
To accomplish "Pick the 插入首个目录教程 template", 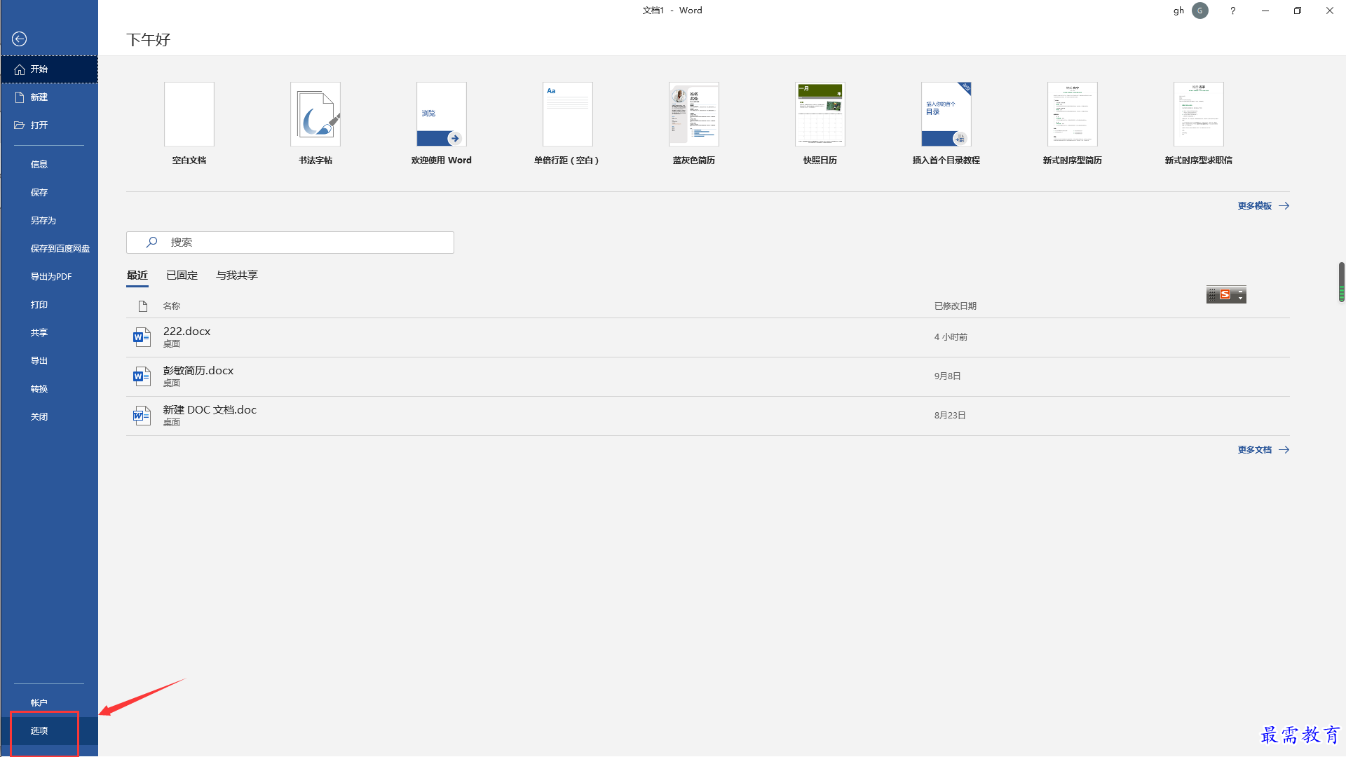I will [x=946, y=123].
